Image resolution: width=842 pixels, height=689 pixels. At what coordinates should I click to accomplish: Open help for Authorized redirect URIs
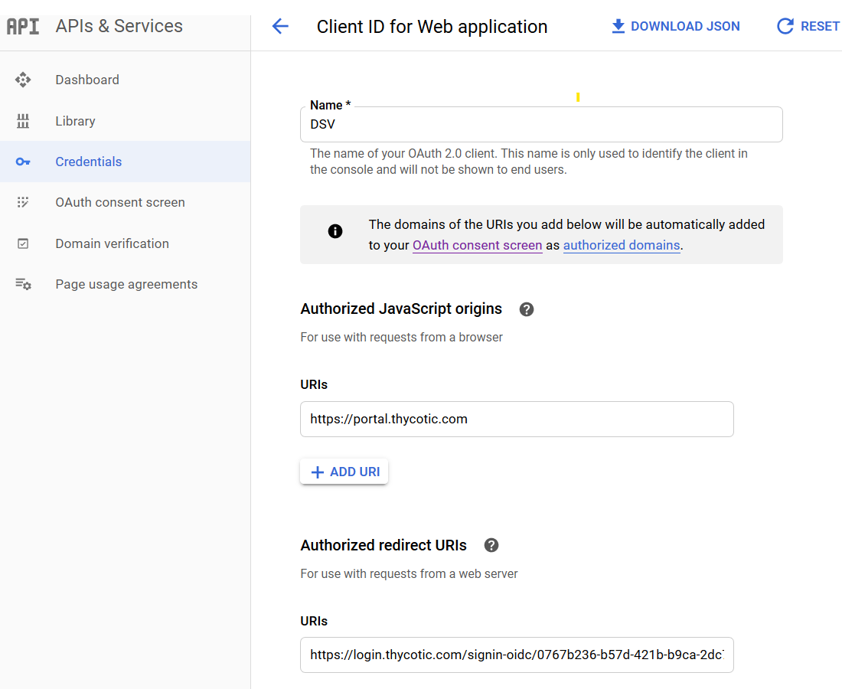click(x=491, y=545)
